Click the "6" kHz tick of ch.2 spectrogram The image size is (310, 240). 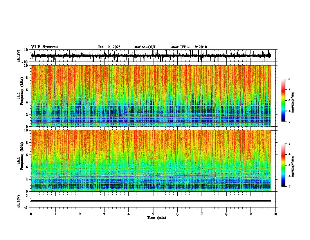tap(27, 155)
